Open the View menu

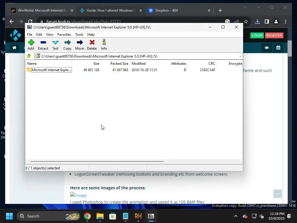pos(50,35)
